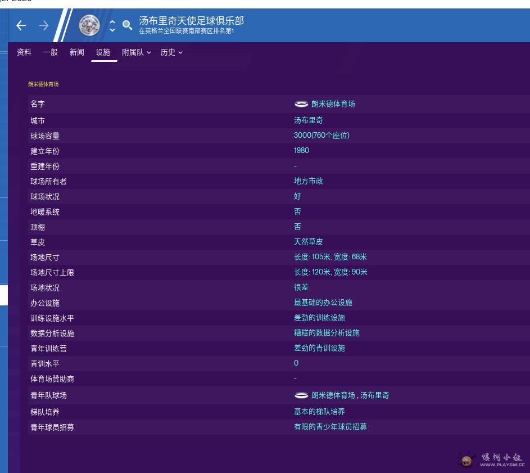
Task: Click 差劲的青训设施 value
Action: pos(319,348)
